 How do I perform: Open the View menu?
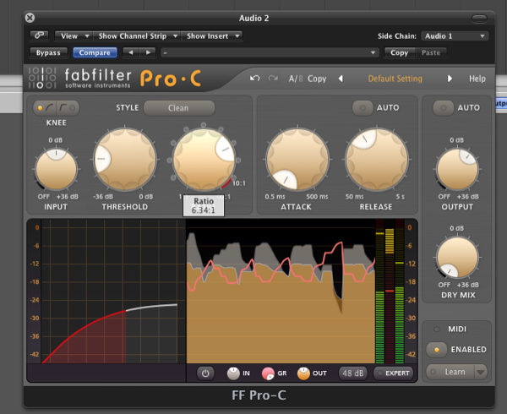73,36
